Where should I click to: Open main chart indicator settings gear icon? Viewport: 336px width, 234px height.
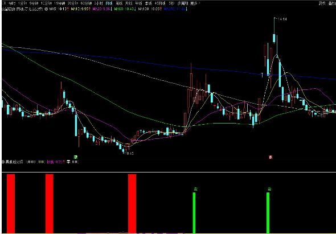(46, 9)
